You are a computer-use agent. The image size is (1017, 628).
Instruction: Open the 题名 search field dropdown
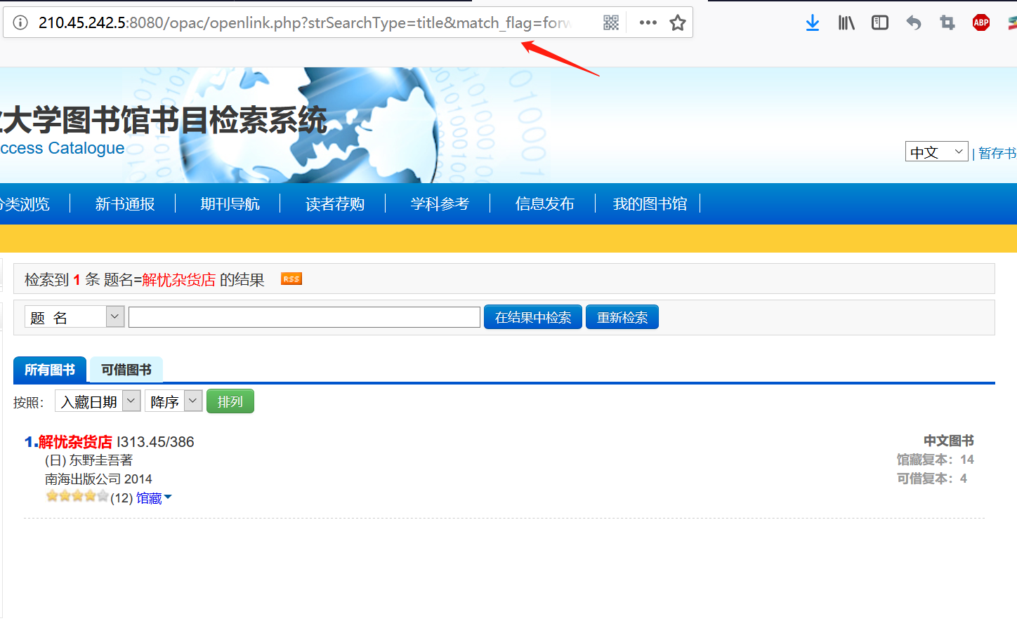tap(114, 316)
